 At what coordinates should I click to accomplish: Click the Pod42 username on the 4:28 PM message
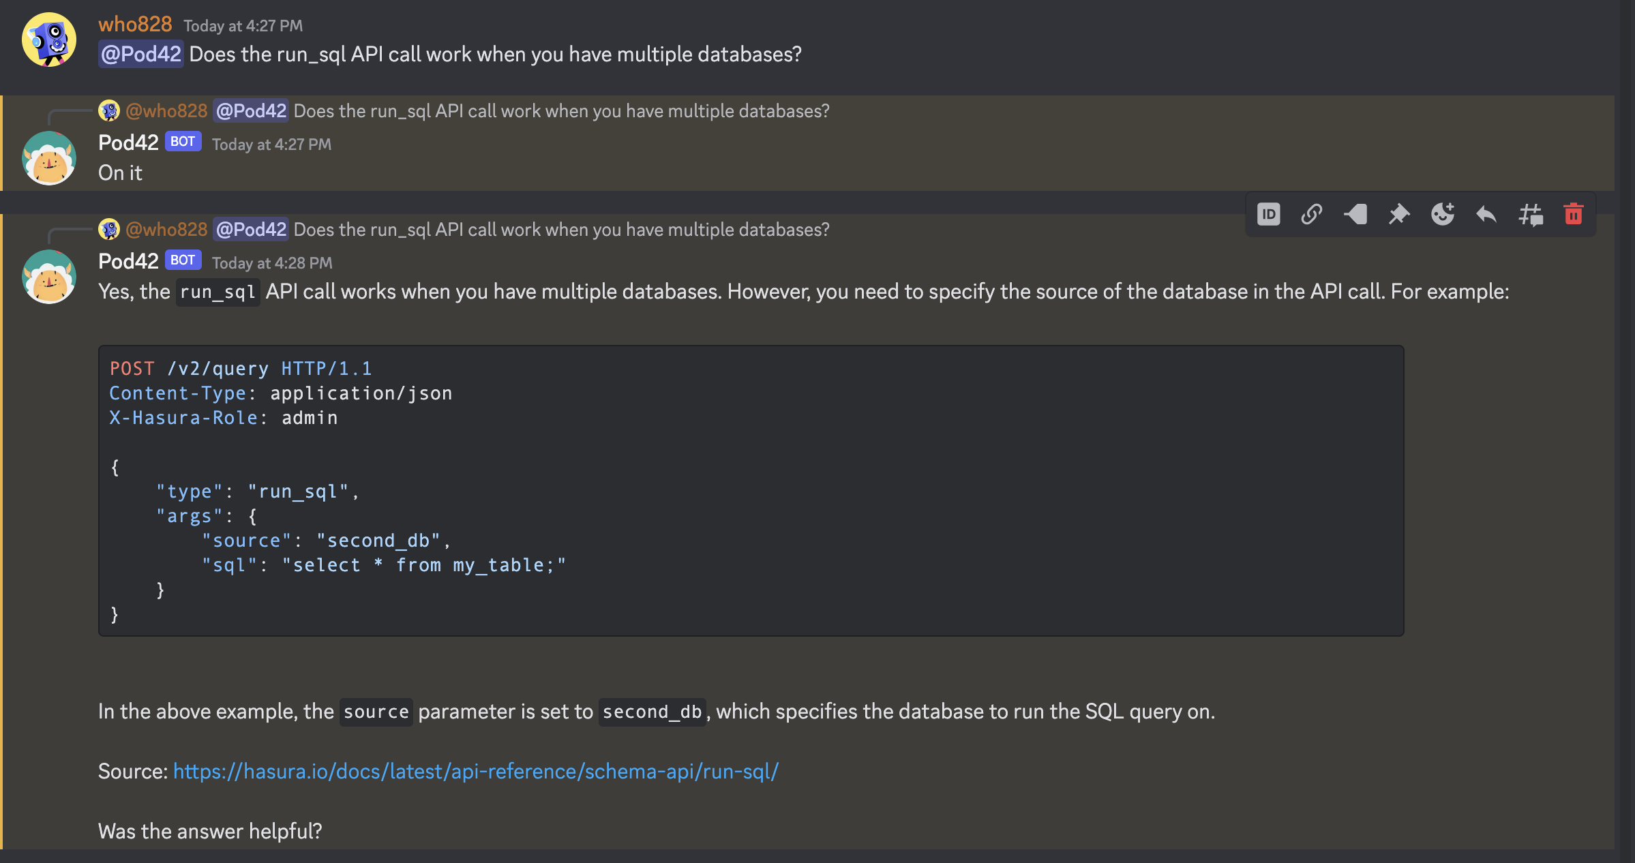coord(128,261)
